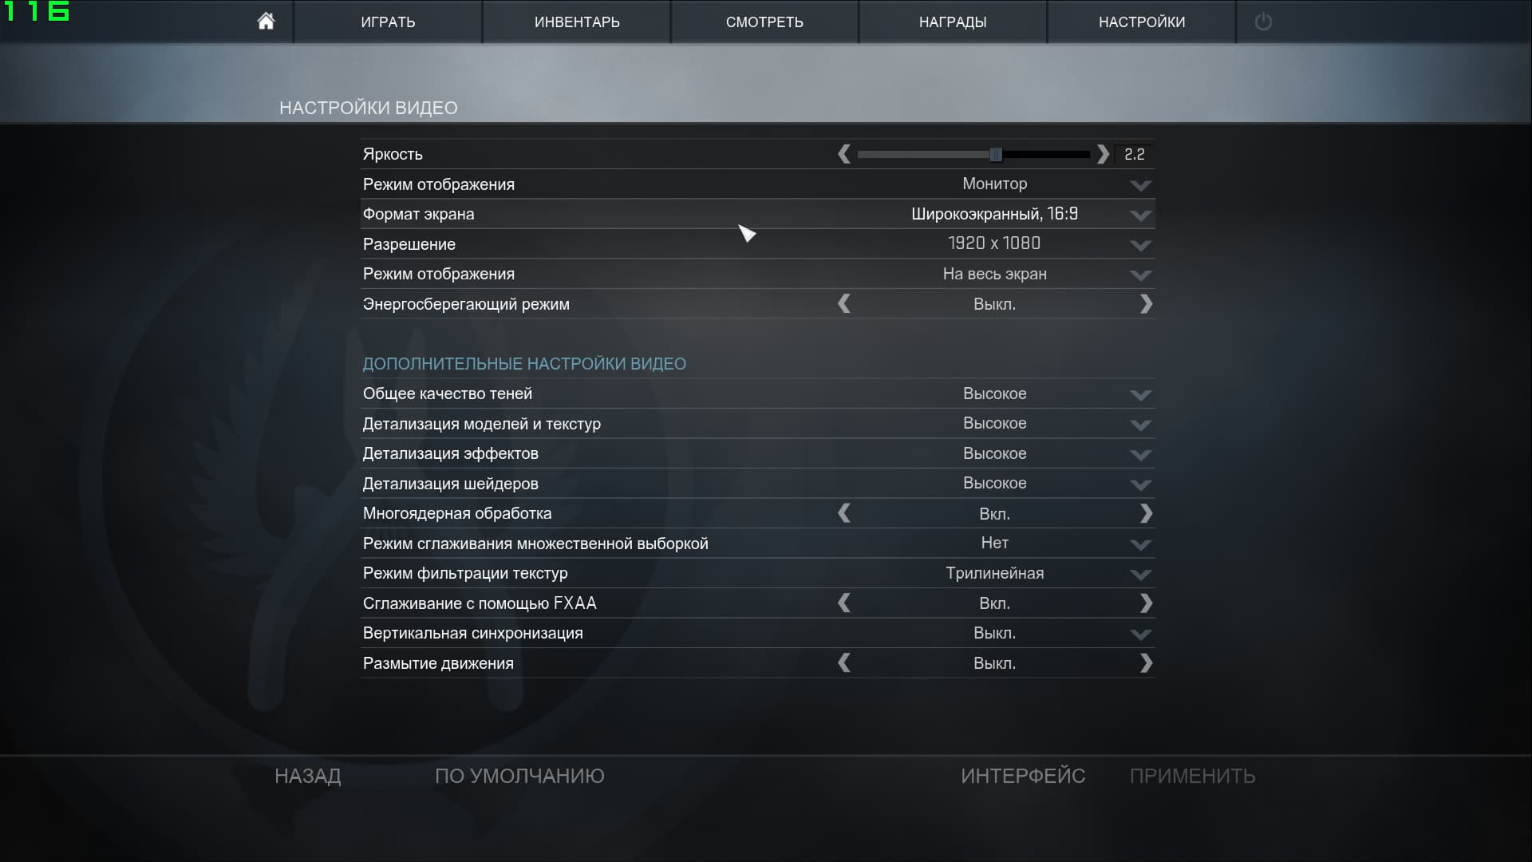Viewport: 1532px width, 862px height.
Task: Click the home icon in top bar
Action: click(x=266, y=22)
